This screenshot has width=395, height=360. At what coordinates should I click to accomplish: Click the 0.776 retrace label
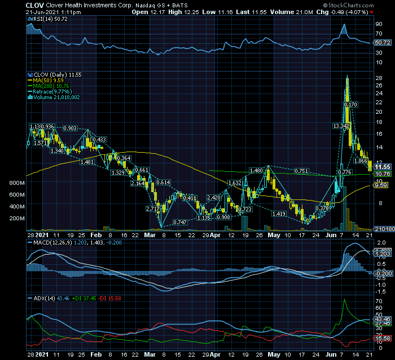point(345,172)
